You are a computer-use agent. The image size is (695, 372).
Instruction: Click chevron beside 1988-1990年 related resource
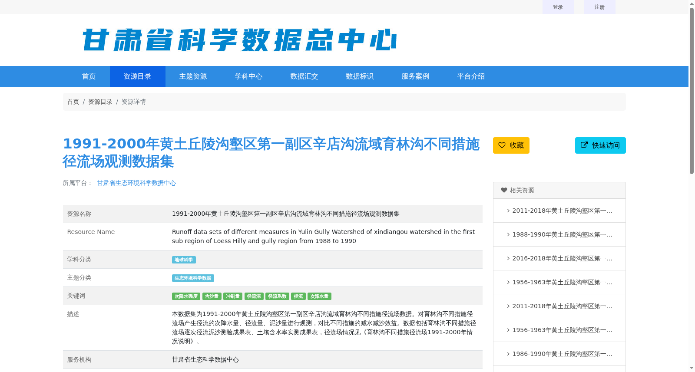[x=508, y=234]
